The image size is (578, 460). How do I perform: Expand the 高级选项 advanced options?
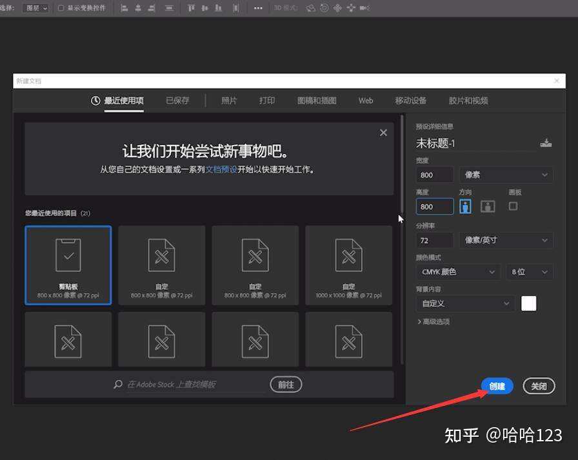433,321
